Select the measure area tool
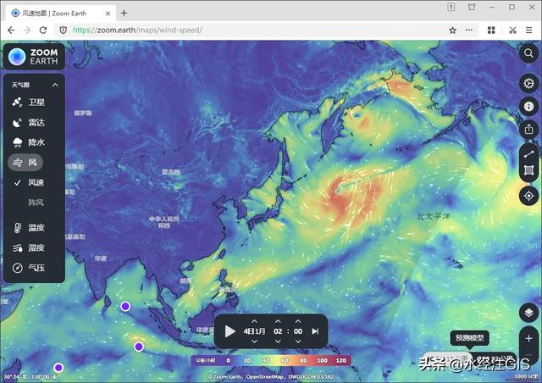The width and height of the screenshot is (542, 383). [x=528, y=170]
